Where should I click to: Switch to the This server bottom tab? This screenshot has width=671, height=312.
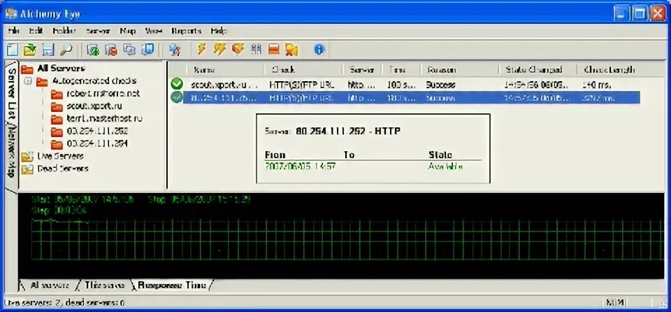click(104, 285)
